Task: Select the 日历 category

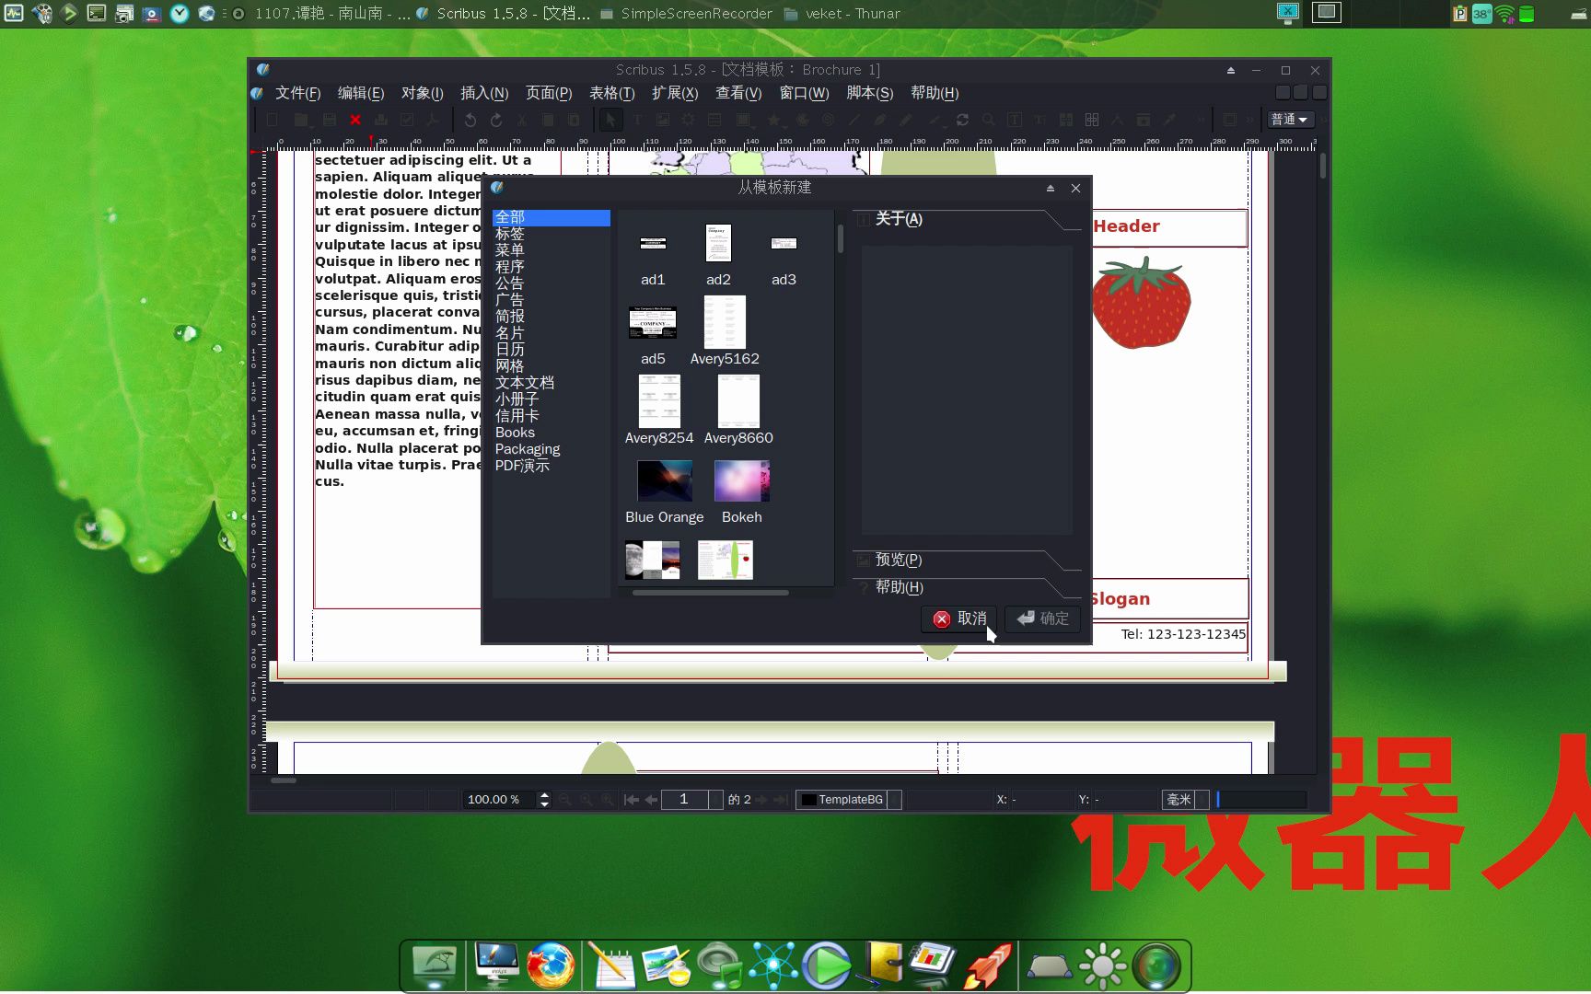Action: (551, 350)
